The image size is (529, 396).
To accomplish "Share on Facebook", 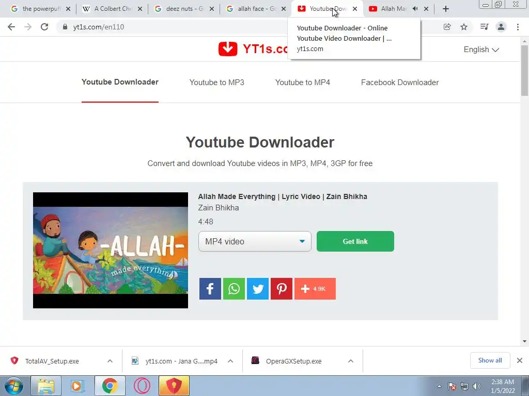I will [x=210, y=289].
